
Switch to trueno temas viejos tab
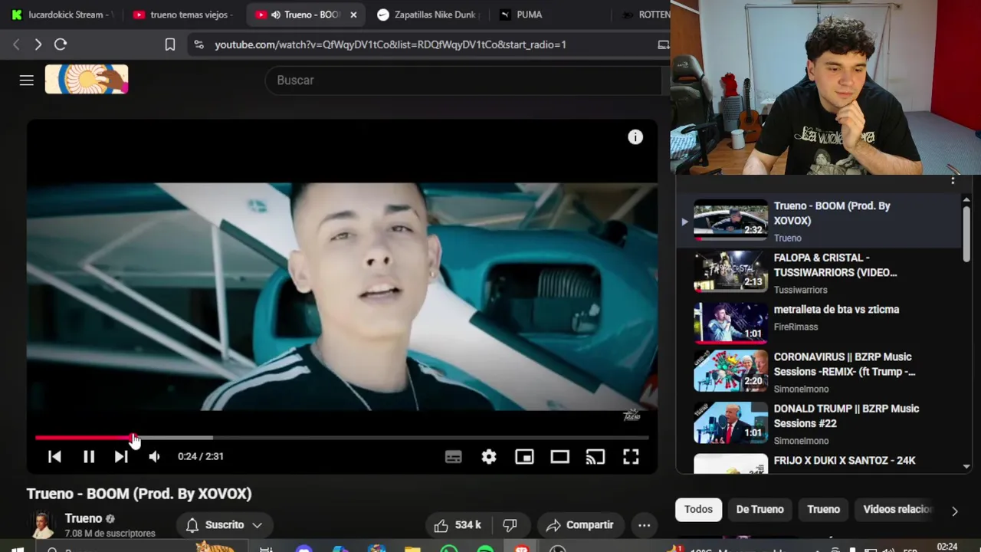click(x=183, y=15)
